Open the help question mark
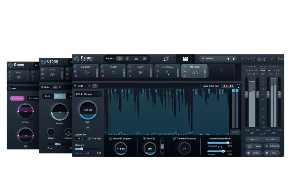 (x=265, y=59)
